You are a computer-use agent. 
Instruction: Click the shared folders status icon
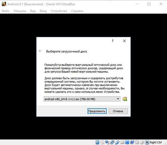(122, 142)
